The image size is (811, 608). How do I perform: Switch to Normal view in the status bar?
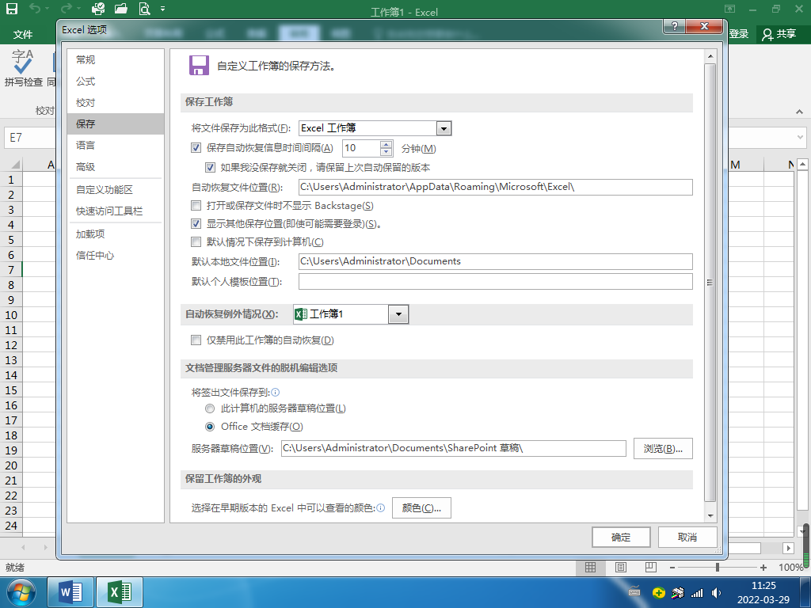click(x=590, y=567)
